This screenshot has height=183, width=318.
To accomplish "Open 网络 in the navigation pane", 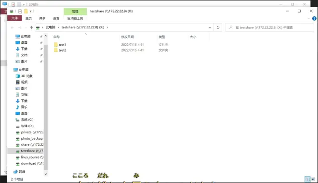I will [22, 171].
